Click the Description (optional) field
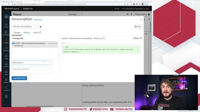Image resolution: width=200 pixels, height=112 pixels. [32, 70]
